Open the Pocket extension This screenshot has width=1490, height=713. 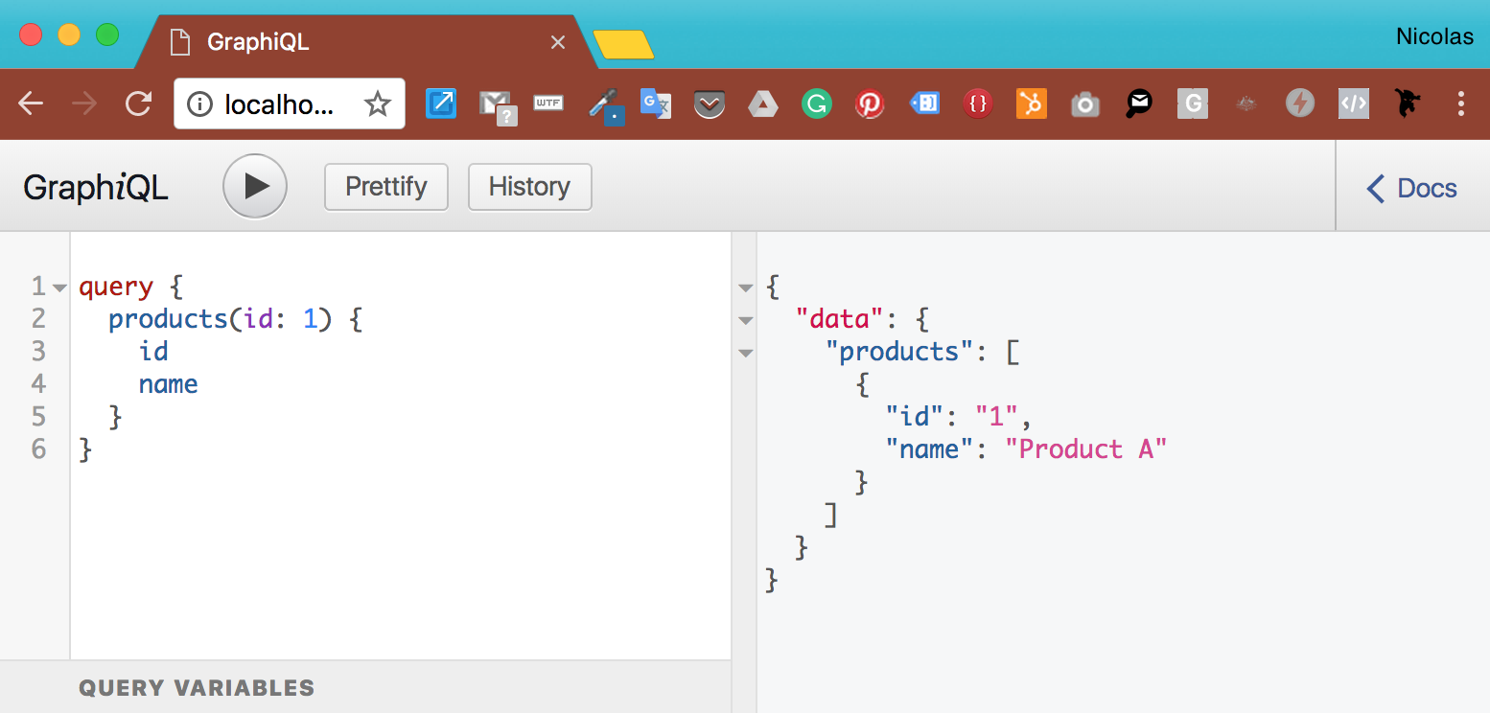pyautogui.click(x=709, y=103)
